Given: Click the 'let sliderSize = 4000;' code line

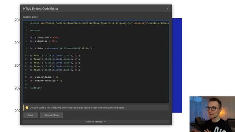Looking at the screenshot, I should pos(45,37).
